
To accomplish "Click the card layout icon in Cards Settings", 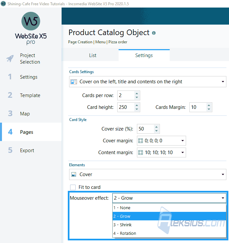I will tap(74, 82).
